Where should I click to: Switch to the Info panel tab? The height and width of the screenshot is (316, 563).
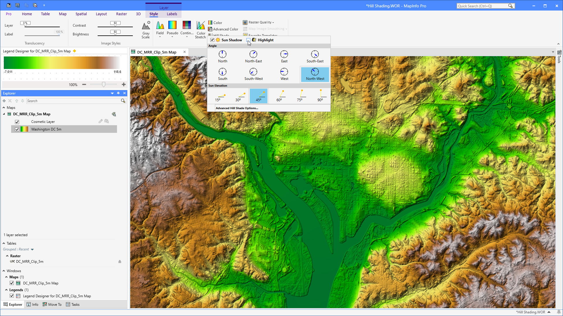point(33,305)
